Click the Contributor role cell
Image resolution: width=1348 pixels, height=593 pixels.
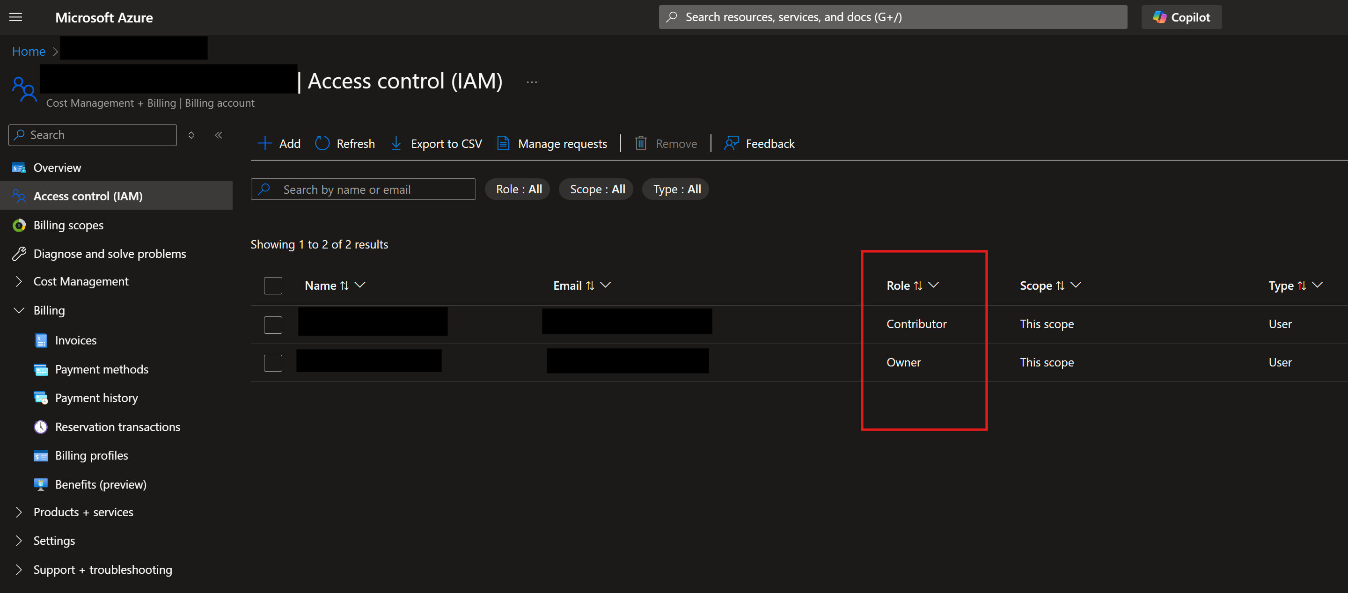916,324
